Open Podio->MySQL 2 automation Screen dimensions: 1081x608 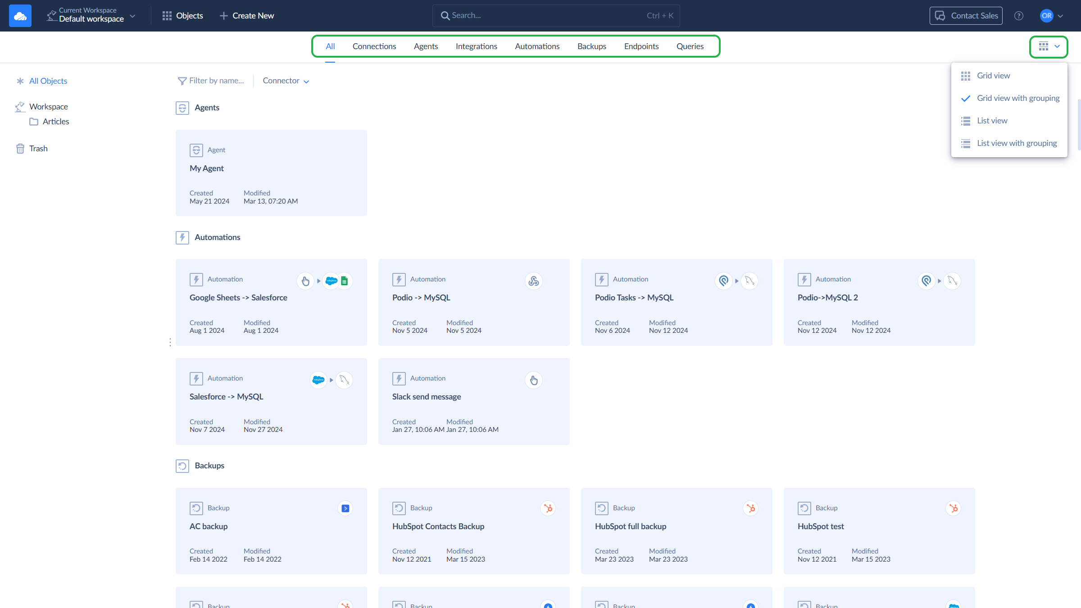[x=879, y=302]
